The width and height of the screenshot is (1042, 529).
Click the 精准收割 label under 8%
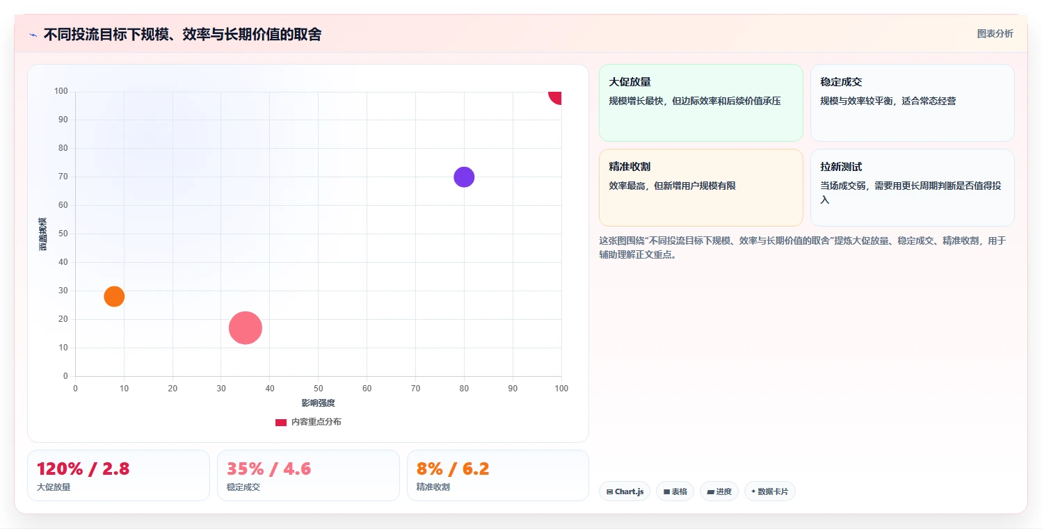coord(433,487)
